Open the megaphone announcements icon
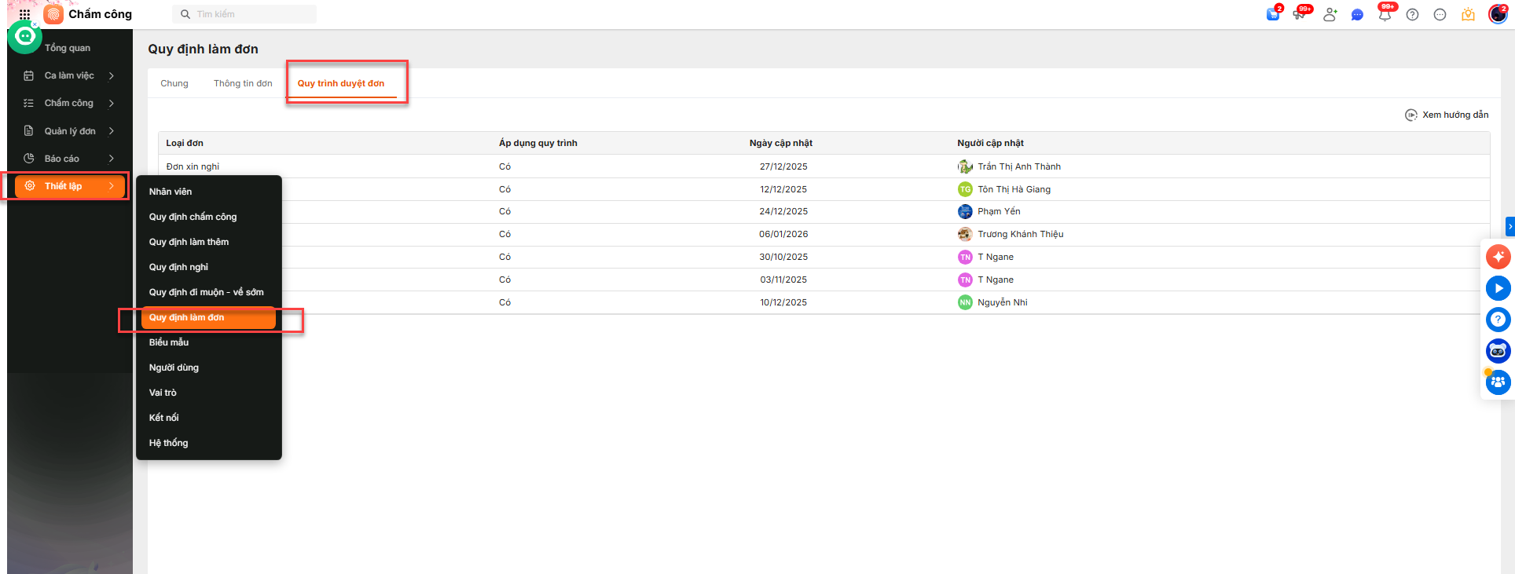The height and width of the screenshot is (574, 1515). [x=1300, y=14]
